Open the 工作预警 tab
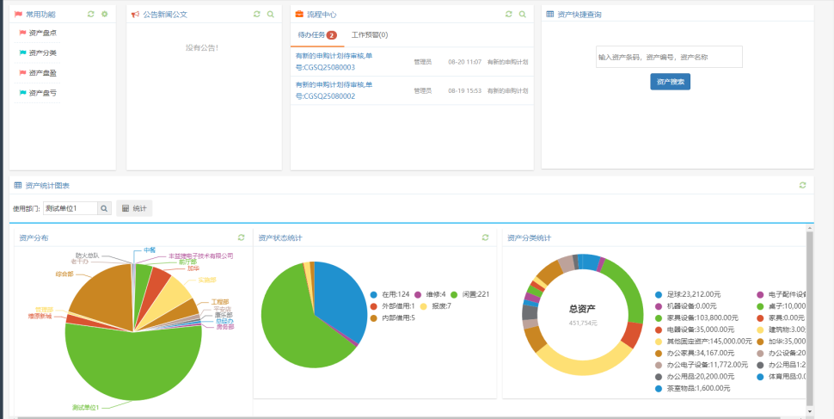Screen dimensions: 834x419 (370, 35)
